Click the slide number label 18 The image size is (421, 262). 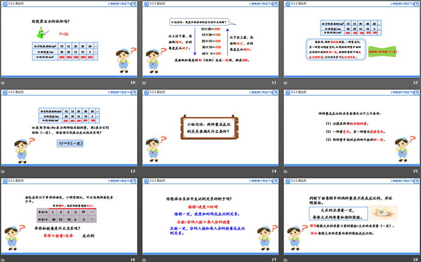coord(416,260)
